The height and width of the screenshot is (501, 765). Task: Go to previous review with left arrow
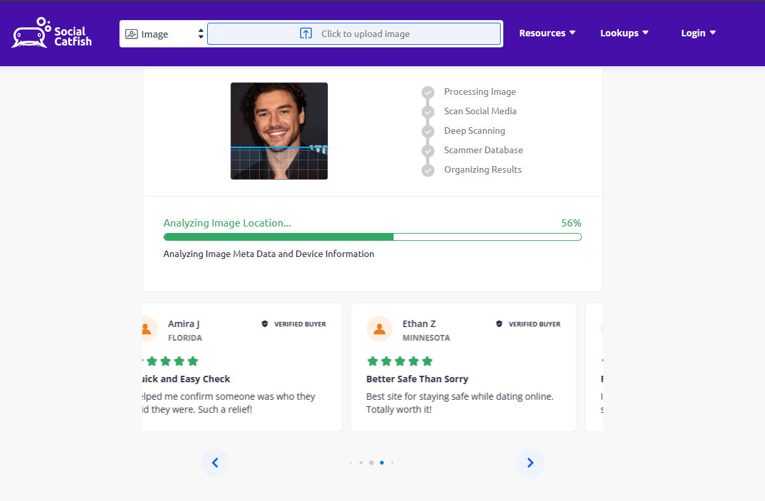215,463
